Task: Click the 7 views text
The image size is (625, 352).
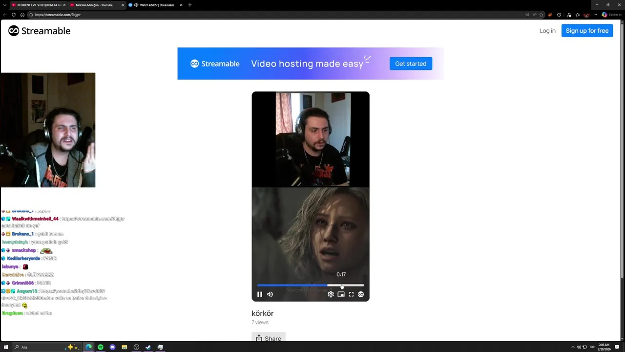Action: [260, 323]
